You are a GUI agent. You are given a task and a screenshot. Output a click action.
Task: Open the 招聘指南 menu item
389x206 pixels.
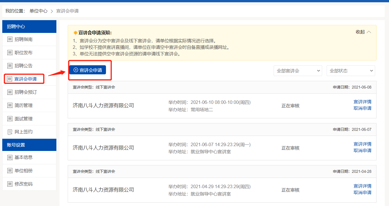(x=29, y=39)
